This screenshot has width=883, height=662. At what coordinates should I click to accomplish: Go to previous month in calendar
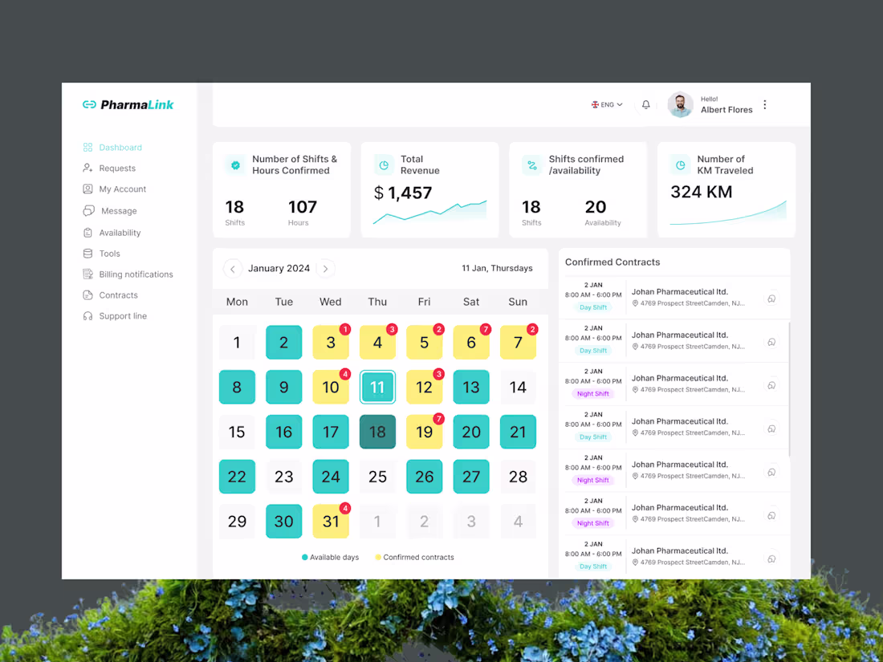coord(233,269)
